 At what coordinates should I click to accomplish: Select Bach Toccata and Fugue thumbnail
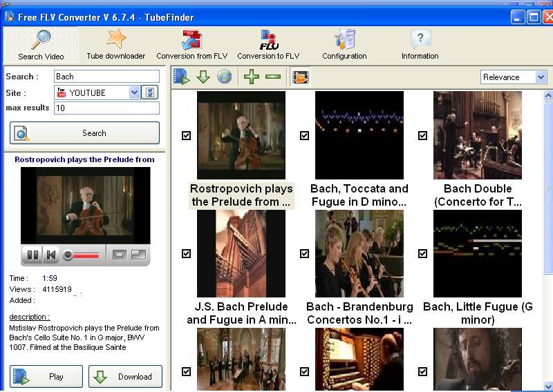pos(359,135)
